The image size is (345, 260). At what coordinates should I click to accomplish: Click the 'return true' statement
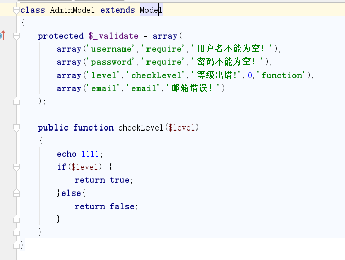tap(104, 180)
